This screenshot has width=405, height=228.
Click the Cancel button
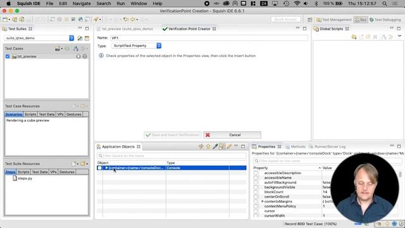[232, 135]
